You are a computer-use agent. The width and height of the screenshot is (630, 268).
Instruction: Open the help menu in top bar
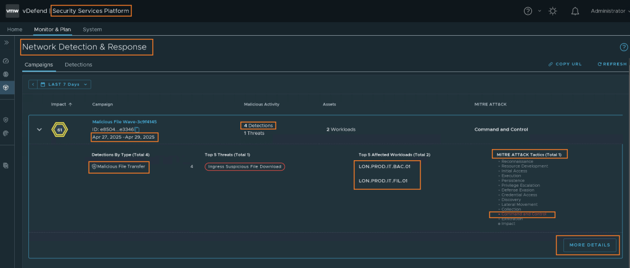[528, 11]
